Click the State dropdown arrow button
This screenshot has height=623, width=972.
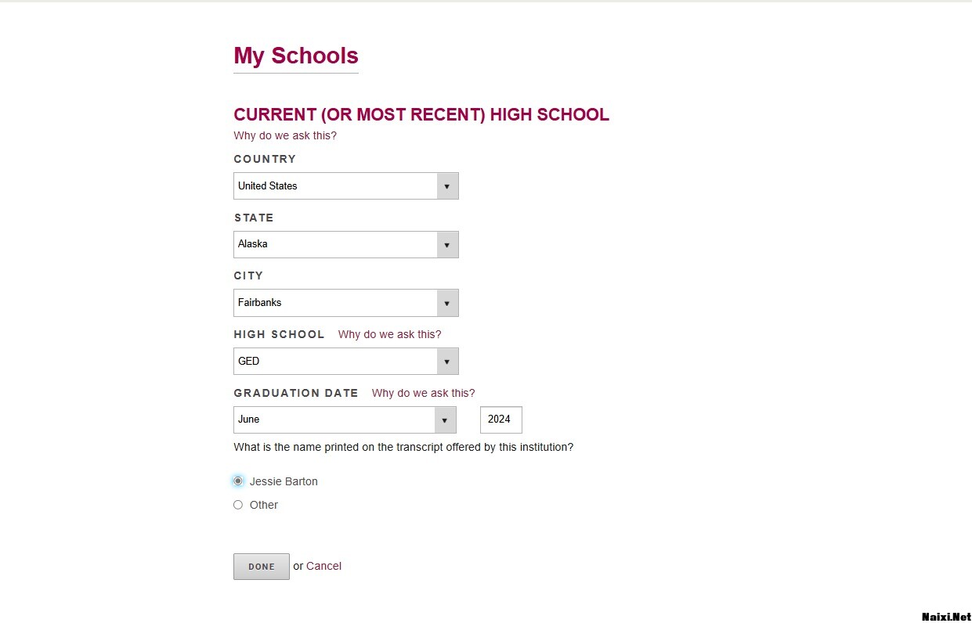point(446,244)
